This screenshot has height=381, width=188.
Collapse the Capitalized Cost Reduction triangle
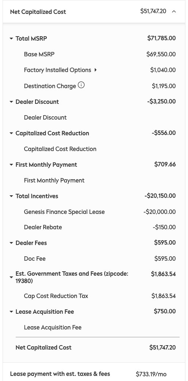11,133
